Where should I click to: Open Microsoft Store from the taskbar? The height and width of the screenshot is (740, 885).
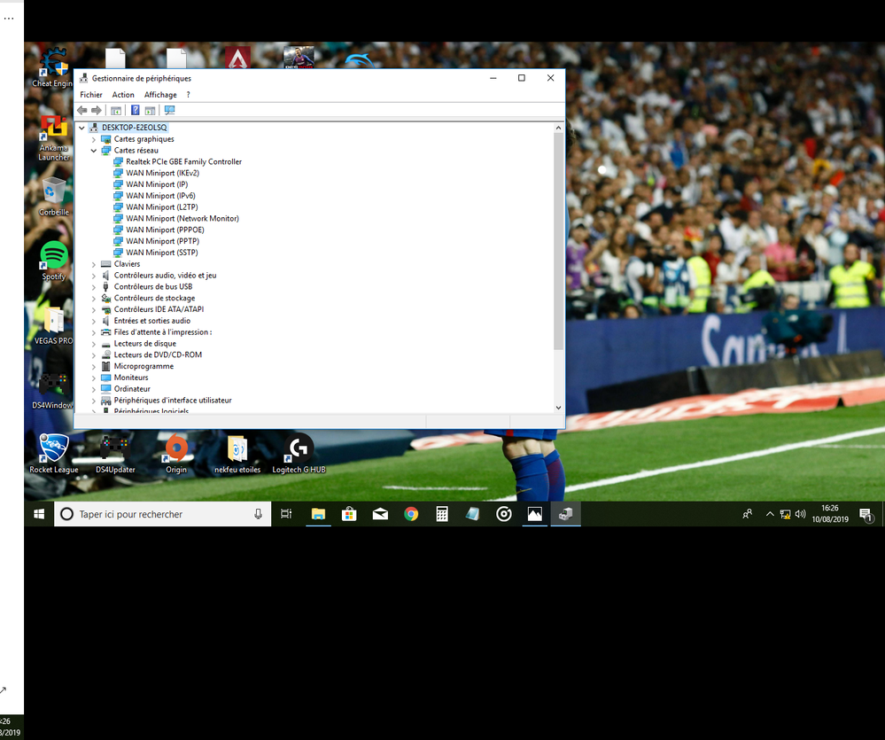click(x=349, y=514)
